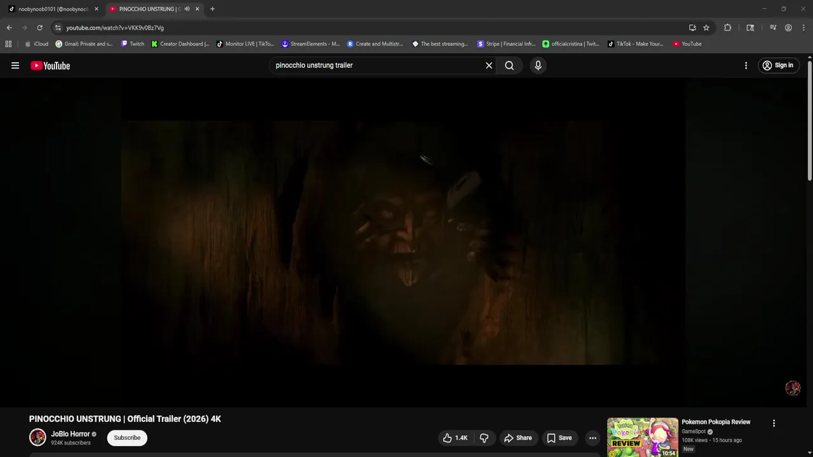Close the noobynoob0101 tab
Image resolution: width=813 pixels, height=457 pixels.
pyautogui.click(x=97, y=9)
